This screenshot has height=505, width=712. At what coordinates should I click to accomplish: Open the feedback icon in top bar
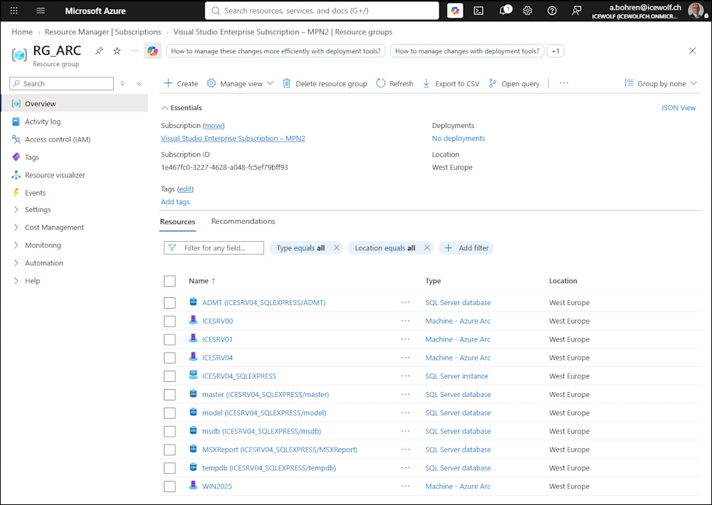point(576,11)
